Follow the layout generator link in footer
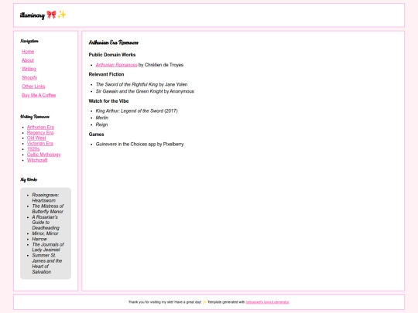This screenshot has width=418, height=313. pyautogui.click(x=267, y=302)
